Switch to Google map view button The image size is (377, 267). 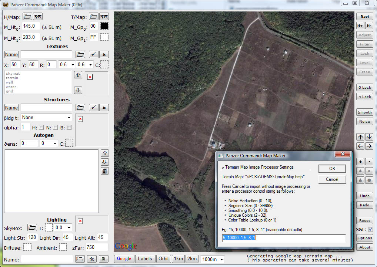point(124,259)
